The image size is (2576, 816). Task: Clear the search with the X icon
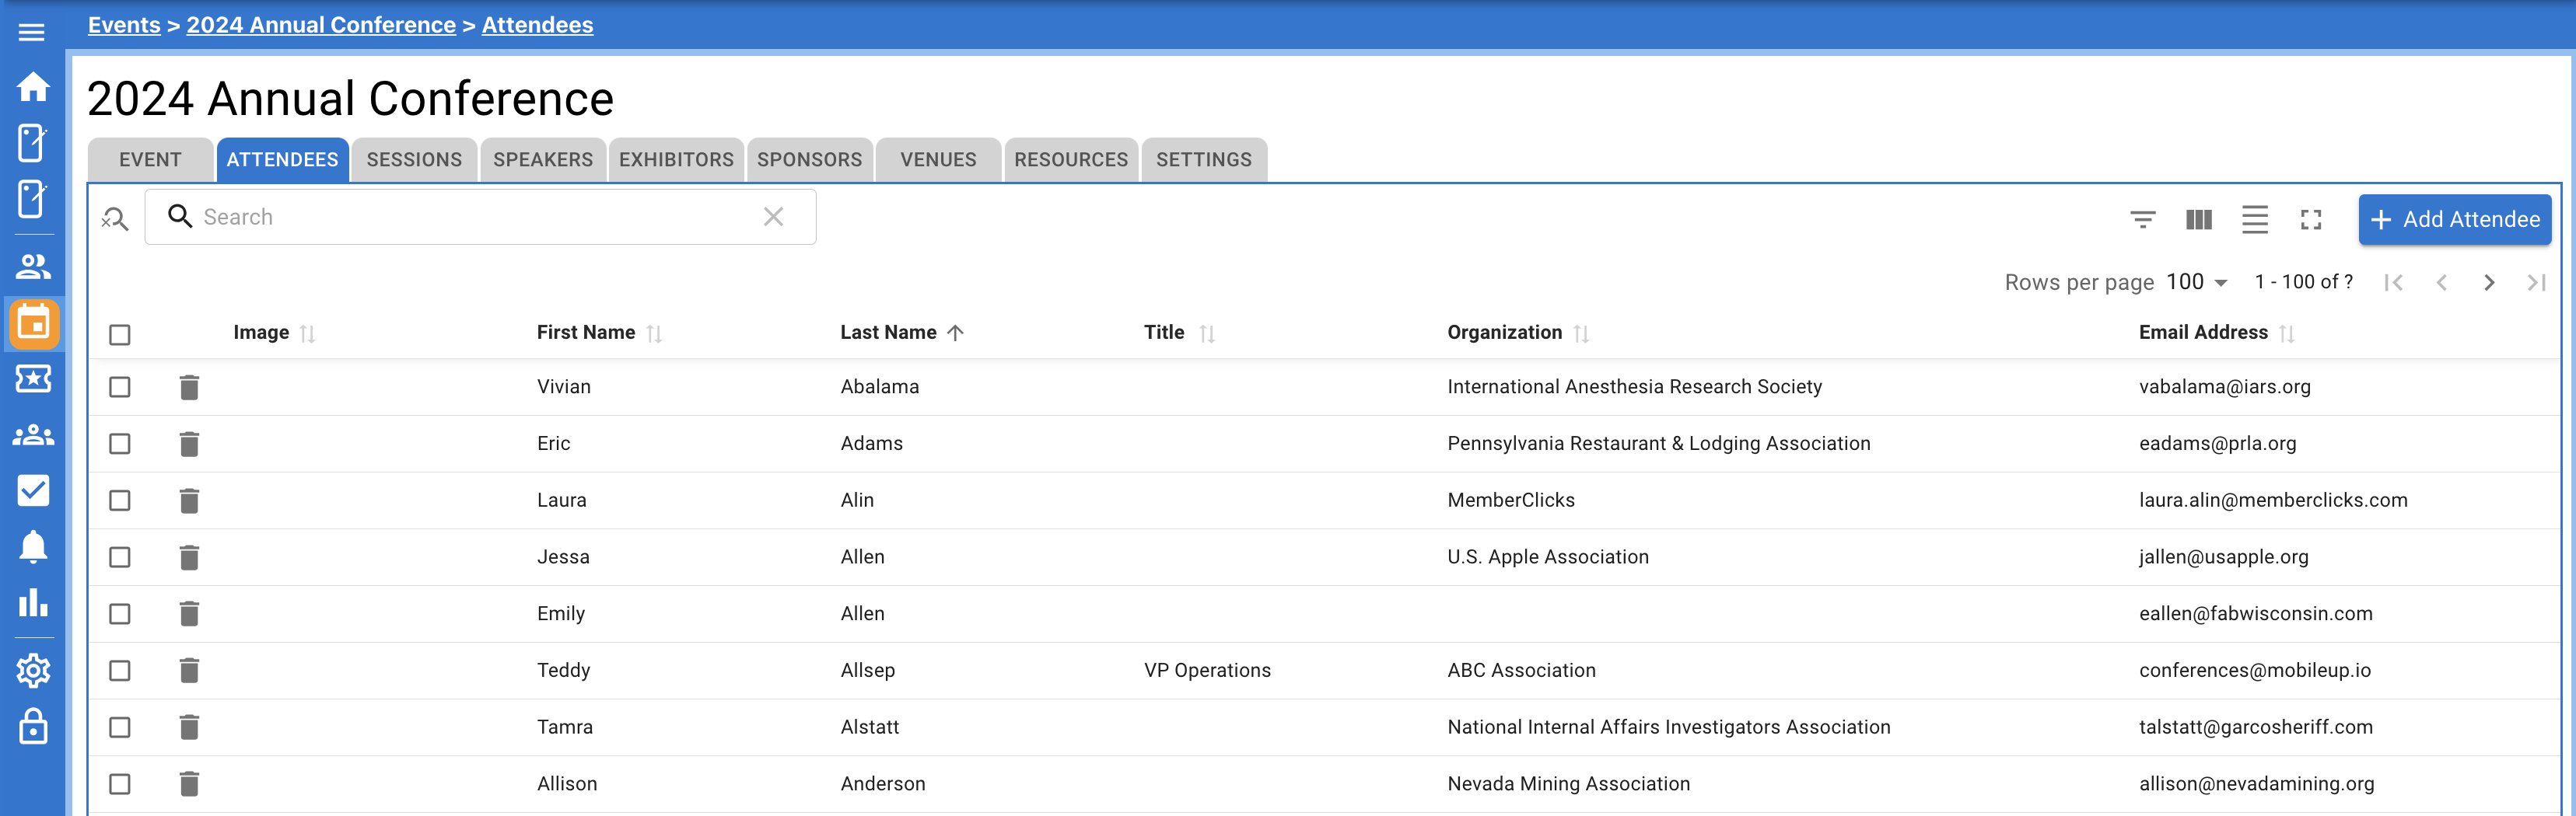[773, 217]
